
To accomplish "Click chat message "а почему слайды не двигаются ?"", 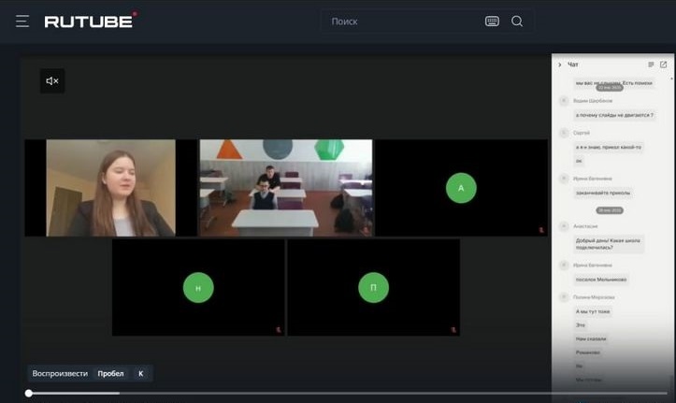I will point(614,115).
